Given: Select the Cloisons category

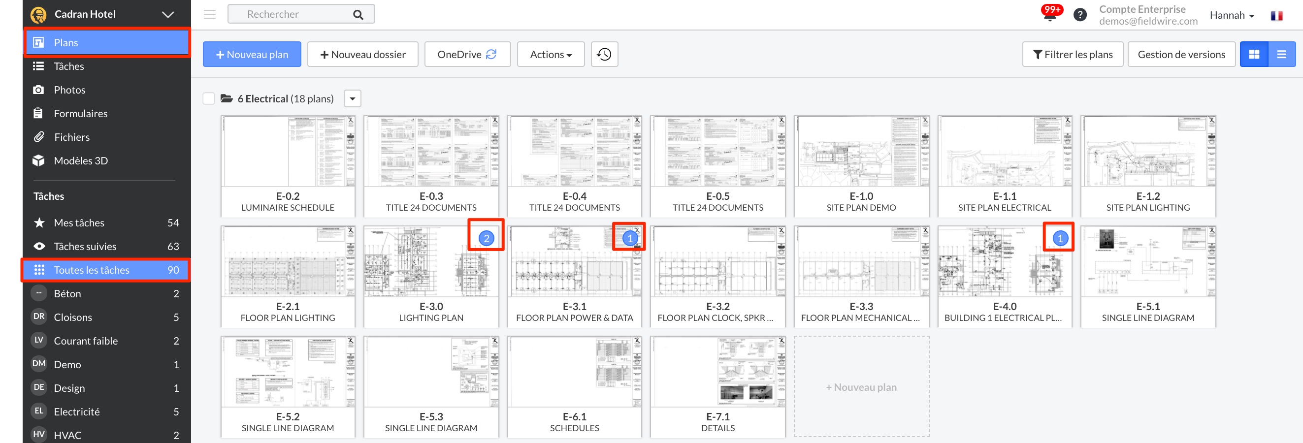Looking at the screenshot, I should pos(107,317).
